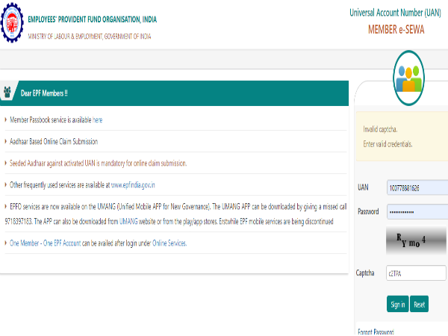Open the Member Passbook 'here' link
The height and width of the screenshot is (336, 448).
pyautogui.click(x=98, y=119)
